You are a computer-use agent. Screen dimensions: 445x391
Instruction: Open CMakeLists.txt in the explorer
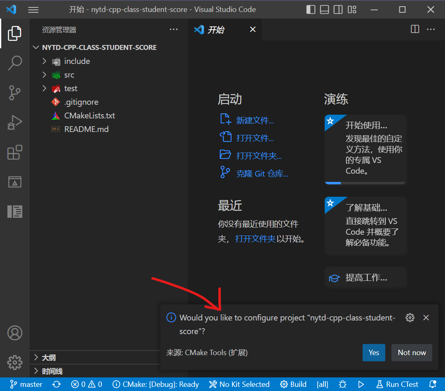click(89, 115)
